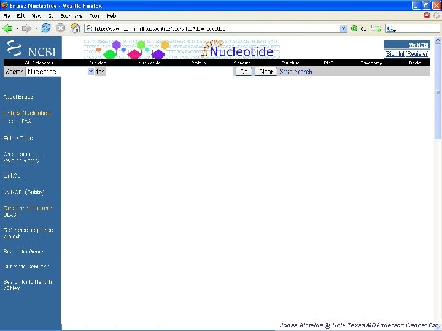Open Entrez Tools sidebar link

[18, 138]
